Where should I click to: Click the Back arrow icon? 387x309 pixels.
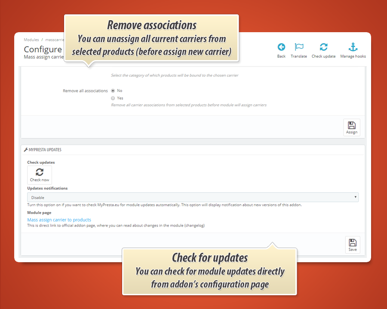coord(281,47)
